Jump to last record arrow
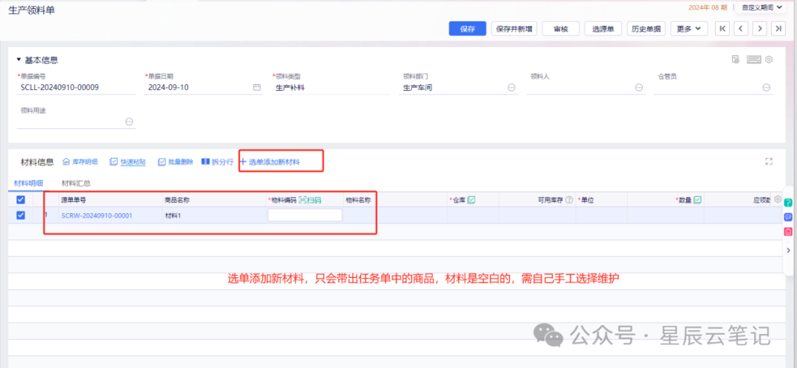Screen dimensions: 797x368 [779, 29]
